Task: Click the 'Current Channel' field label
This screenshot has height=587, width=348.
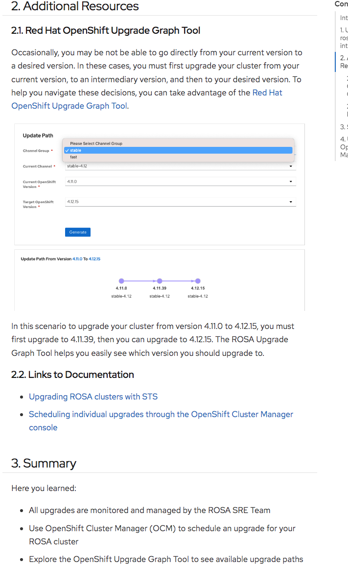Action: tap(37, 166)
